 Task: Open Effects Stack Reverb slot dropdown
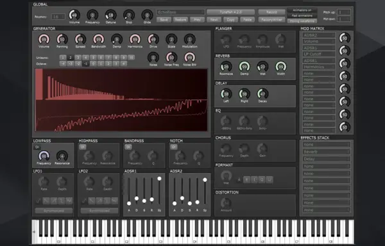tap(327, 152)
